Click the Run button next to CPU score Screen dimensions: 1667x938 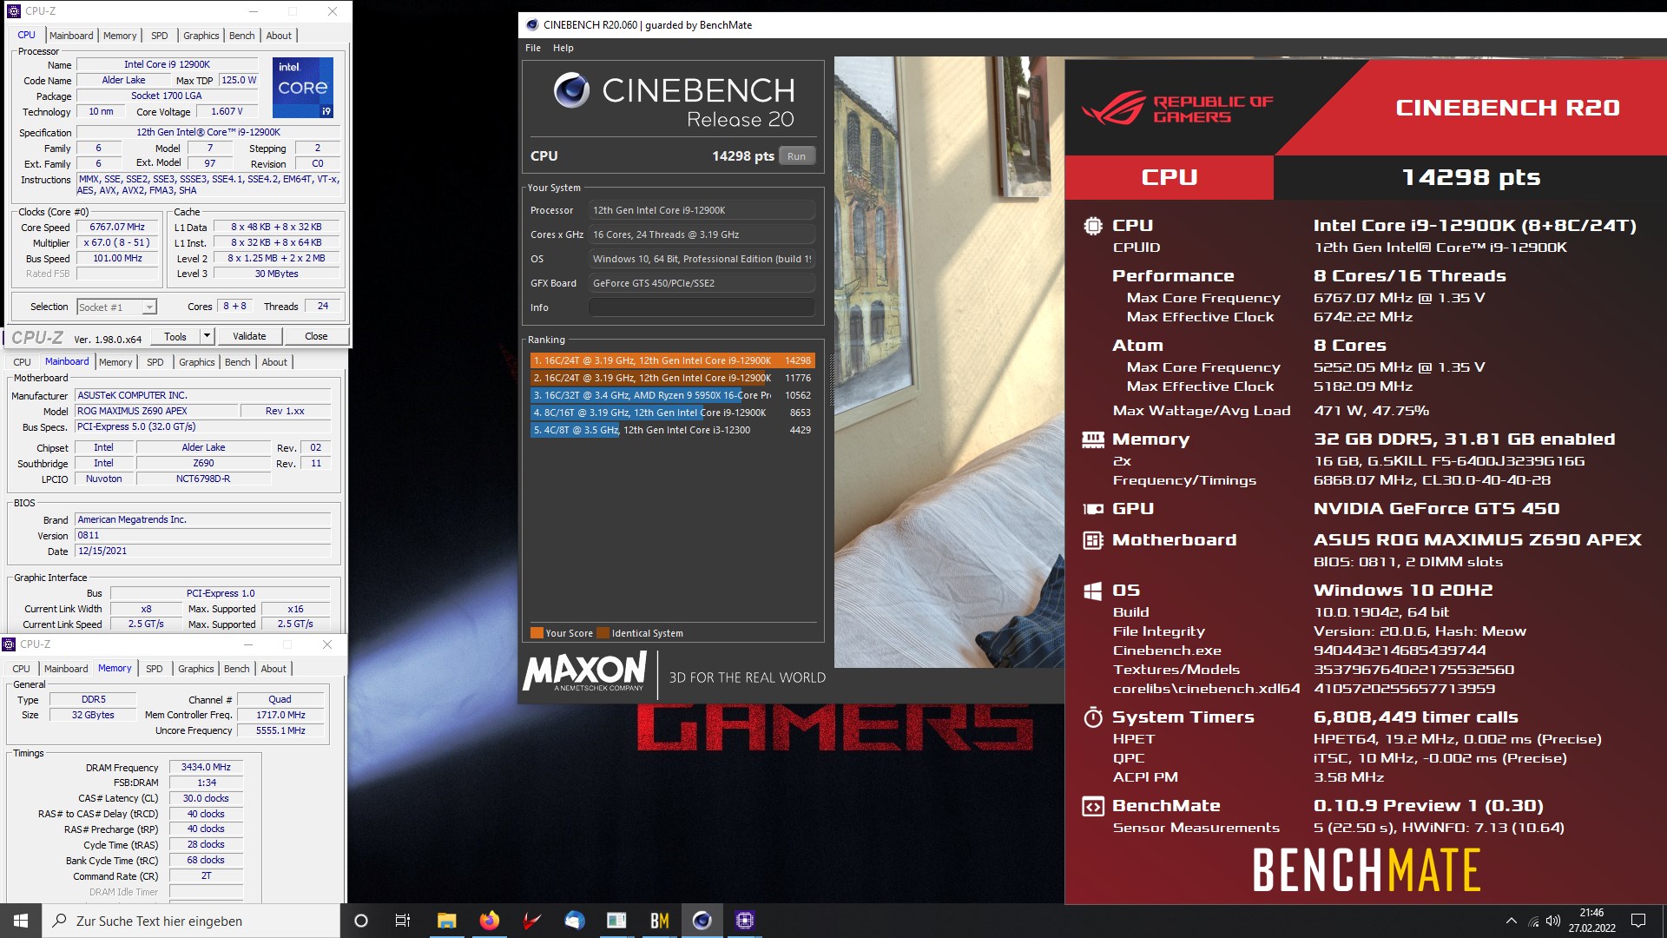click(796, 156)
